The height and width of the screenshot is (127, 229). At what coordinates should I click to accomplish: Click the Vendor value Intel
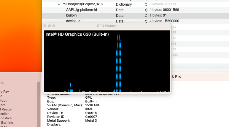pos(89,109)
